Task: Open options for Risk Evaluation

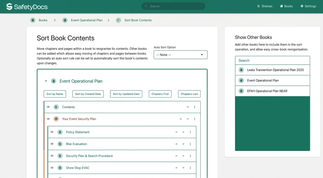Action: coord(190,144)
